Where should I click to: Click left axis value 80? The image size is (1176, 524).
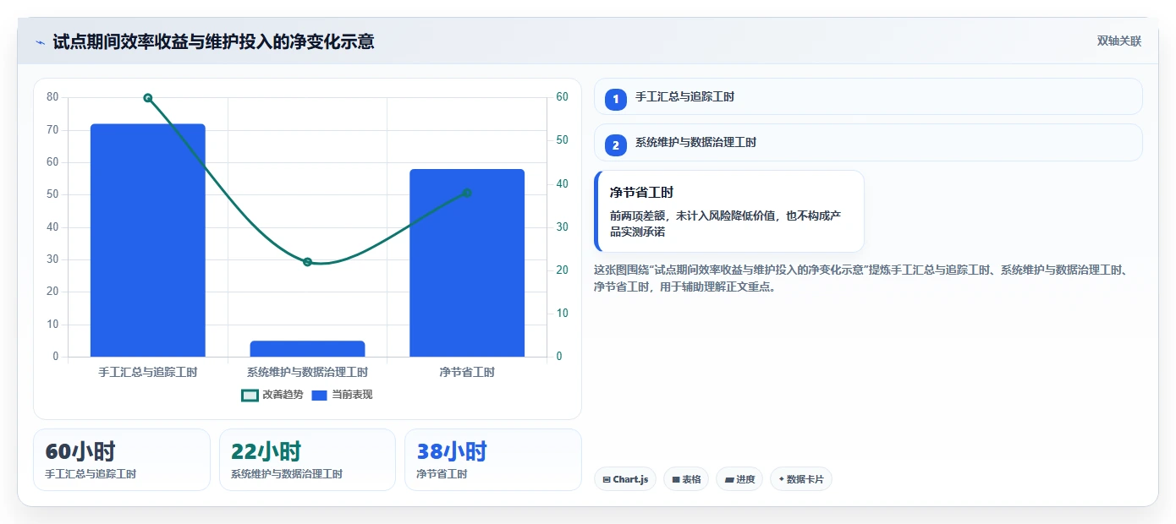(52, 97)
